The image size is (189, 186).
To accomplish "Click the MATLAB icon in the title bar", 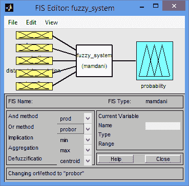I will (x=9, y=8).
